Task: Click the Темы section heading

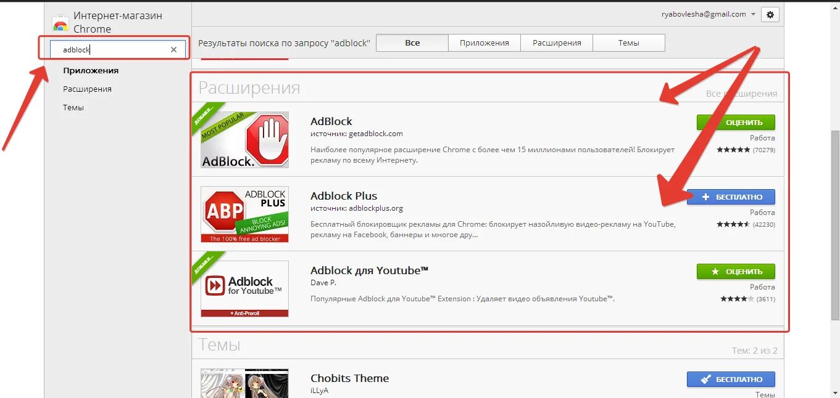Action: [219, 344]
